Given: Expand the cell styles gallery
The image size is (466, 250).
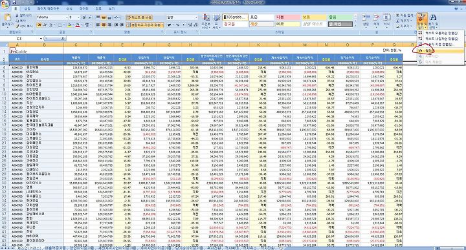Looking at the screenshot, I should [355, 25].
